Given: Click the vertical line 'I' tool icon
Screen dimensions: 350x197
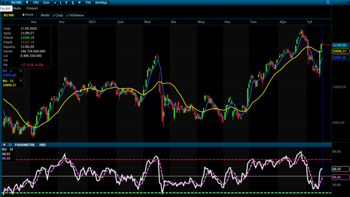Looking at the screenshot, I should [61, 3].
